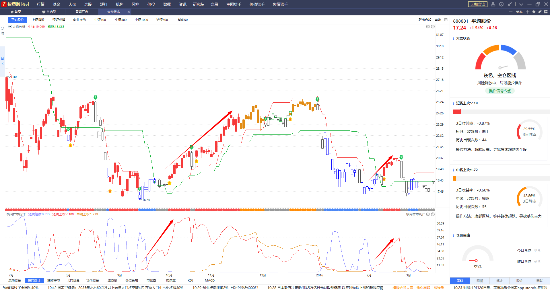
Task: Open main chart indicator settings hexagon icon
Action: pyautogui.click(x=428, y=27)
